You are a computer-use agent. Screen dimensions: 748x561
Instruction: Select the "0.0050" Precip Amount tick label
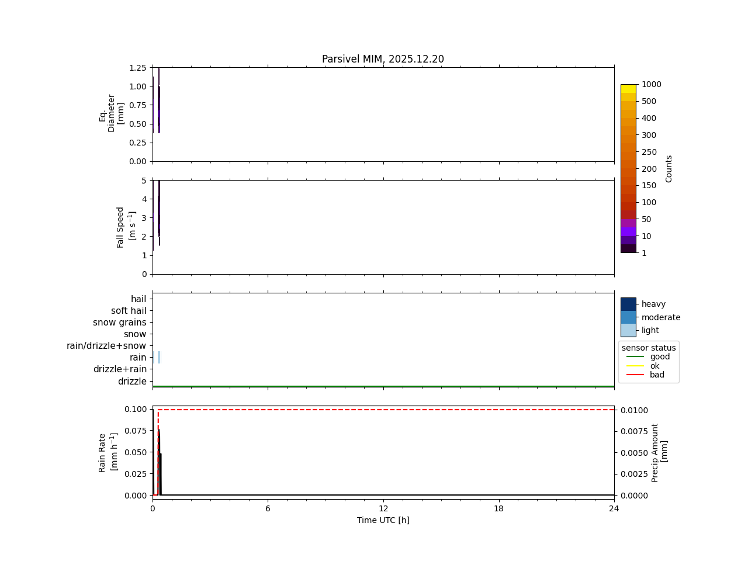634,453
